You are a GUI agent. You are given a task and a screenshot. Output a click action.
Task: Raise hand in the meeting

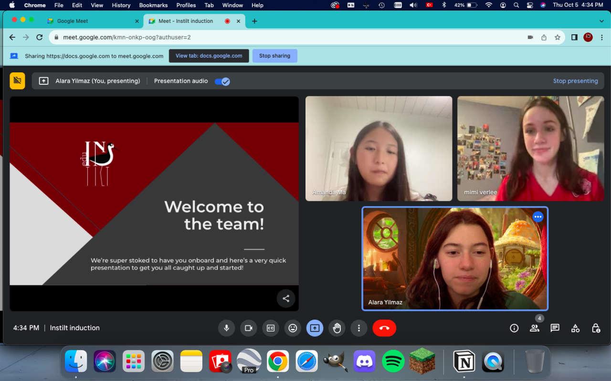coord(337,328)
